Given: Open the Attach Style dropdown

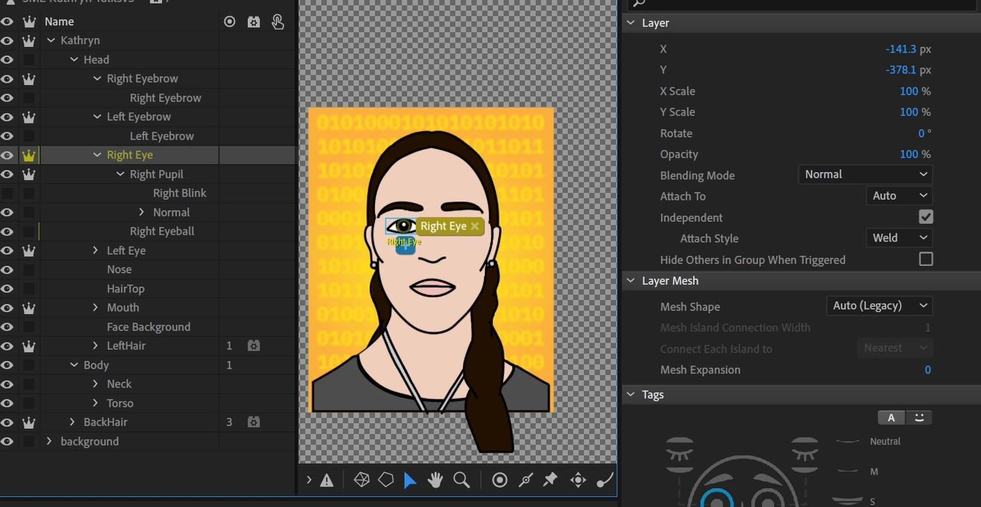Looking at the screenshot, I should coord(899,238).
